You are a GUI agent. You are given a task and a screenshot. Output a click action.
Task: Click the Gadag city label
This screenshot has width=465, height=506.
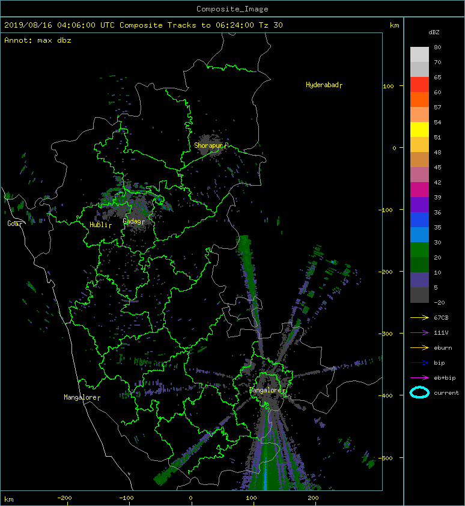pos(132,221)
